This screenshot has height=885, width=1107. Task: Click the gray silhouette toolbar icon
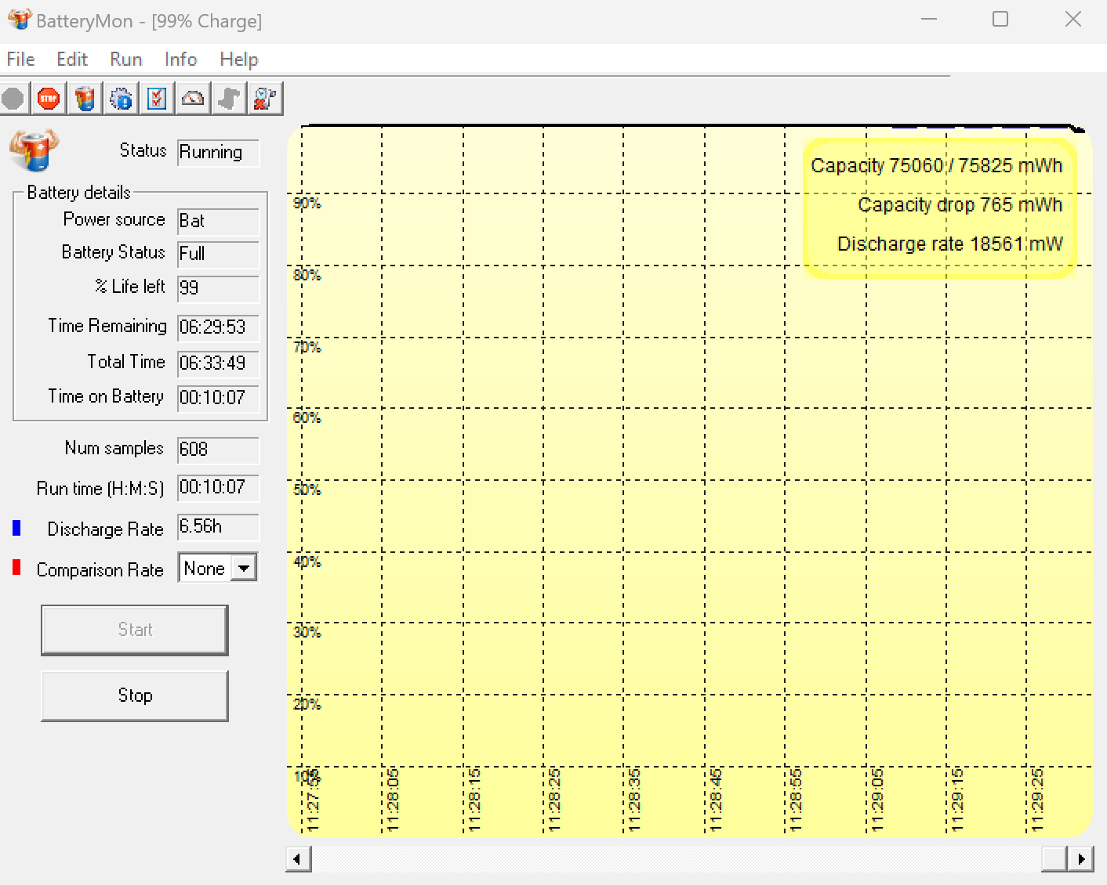[x=229, y=99]
